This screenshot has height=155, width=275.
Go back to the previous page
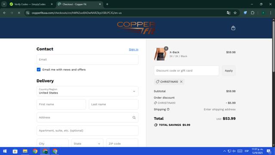tap(5, 13)
